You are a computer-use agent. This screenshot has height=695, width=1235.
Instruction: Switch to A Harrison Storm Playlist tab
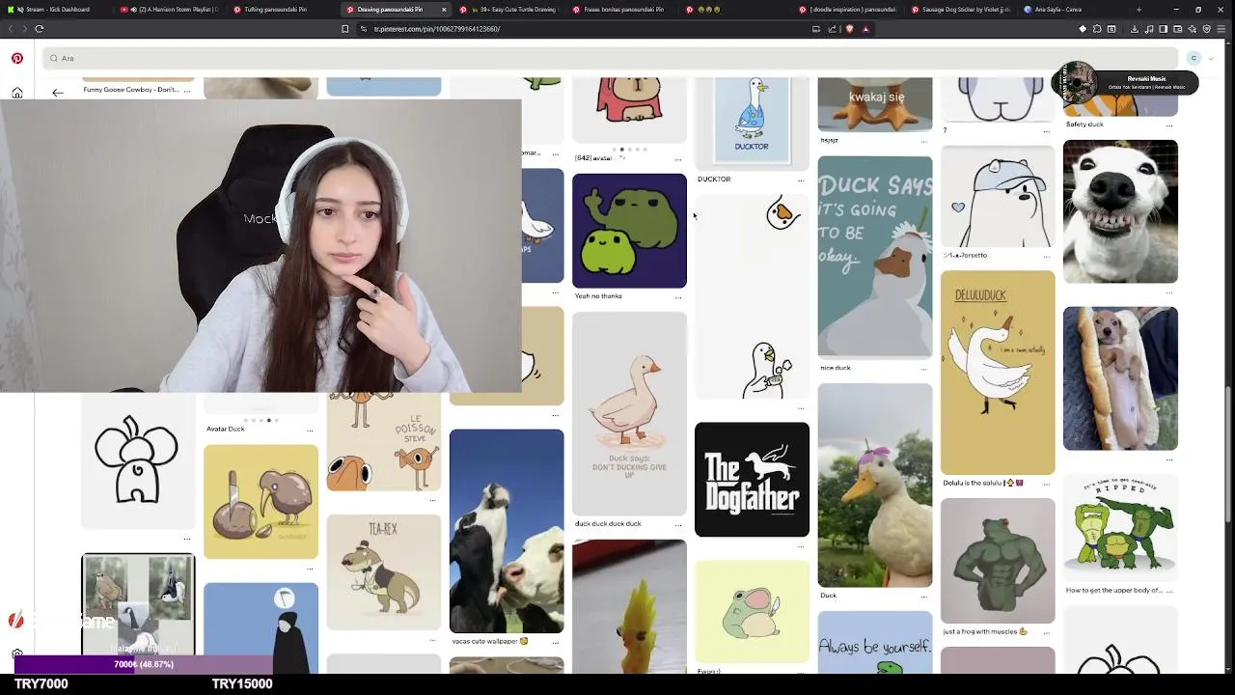172,10
